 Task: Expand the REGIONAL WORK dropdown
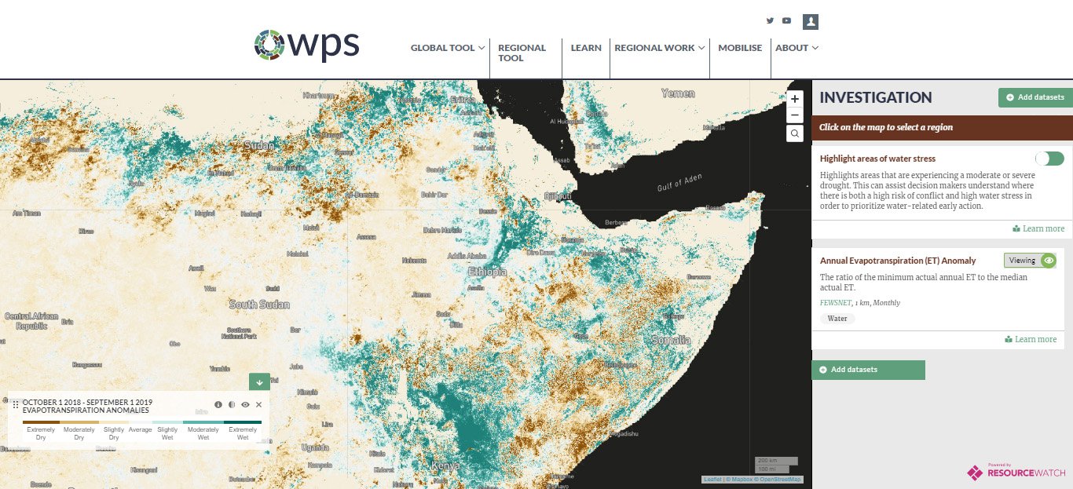tap(658, 47)
